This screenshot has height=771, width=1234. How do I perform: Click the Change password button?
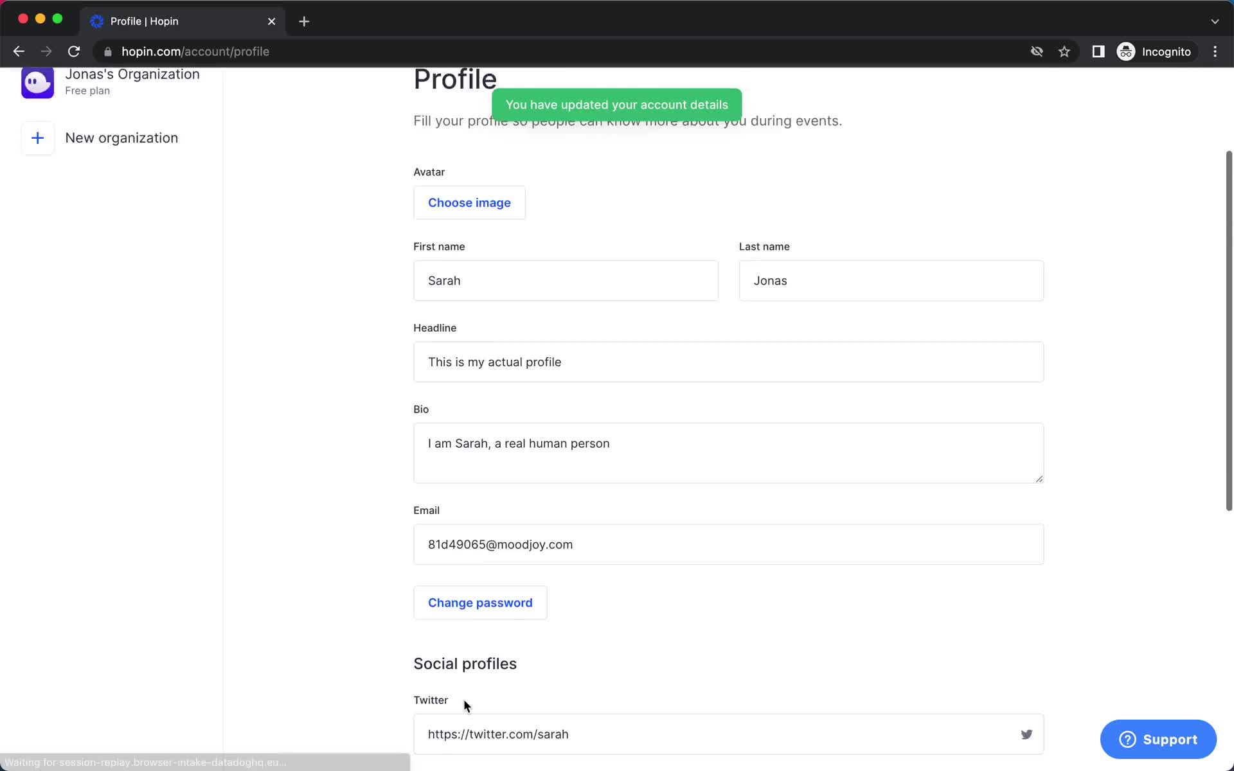pyautogui.click(x=479, y=602)
